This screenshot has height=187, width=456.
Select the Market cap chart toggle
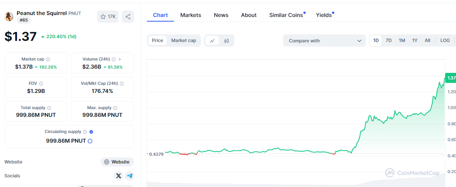coord(184,40)
